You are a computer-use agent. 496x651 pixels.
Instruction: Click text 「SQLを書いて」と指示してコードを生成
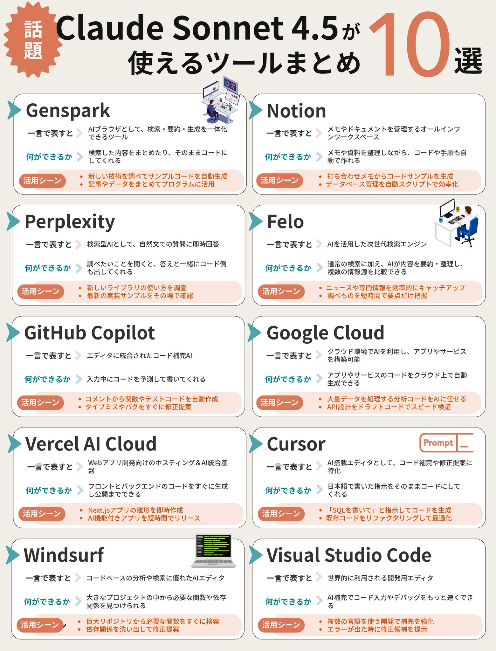[x=389, y=510]
